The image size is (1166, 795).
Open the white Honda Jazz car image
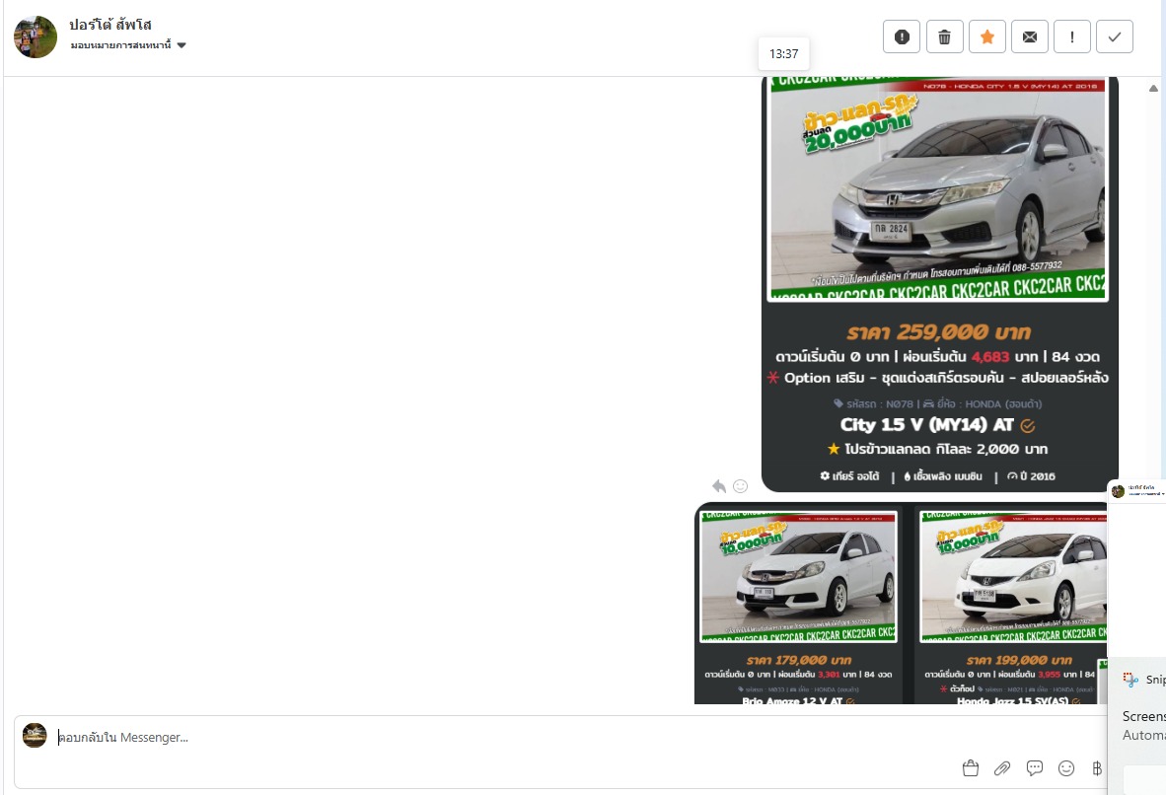[1013, 577]
